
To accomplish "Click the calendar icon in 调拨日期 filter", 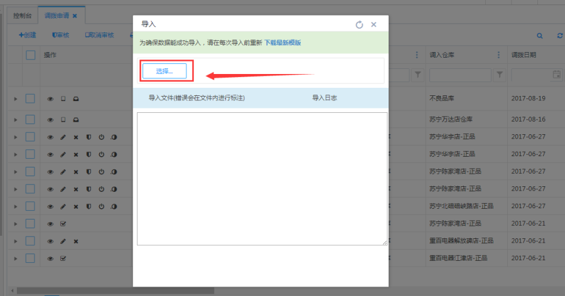I will [x=556, y=75].
